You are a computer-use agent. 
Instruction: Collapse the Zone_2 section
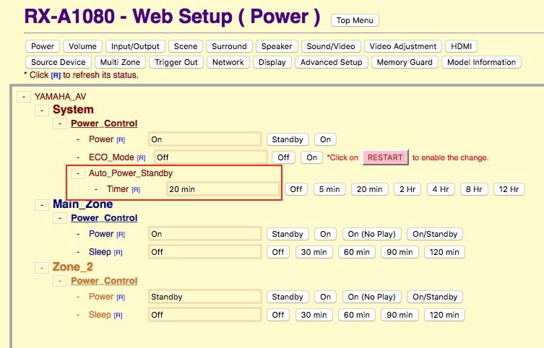[42, 268]
